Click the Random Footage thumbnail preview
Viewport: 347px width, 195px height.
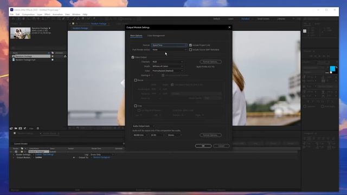[x=21, y=33]
